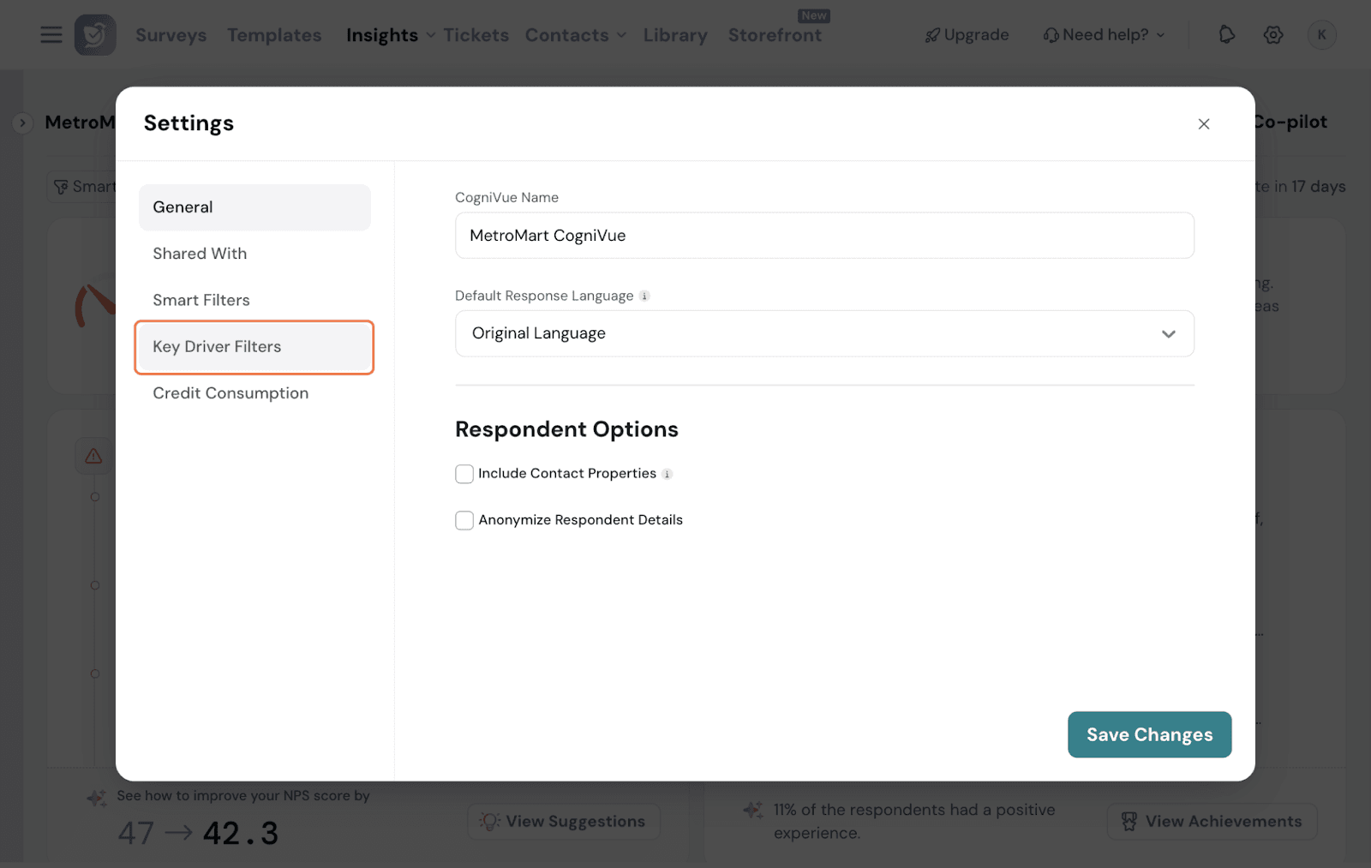
Task: Check Anonymize Respondent Details
Action: (x=464, y=520)
